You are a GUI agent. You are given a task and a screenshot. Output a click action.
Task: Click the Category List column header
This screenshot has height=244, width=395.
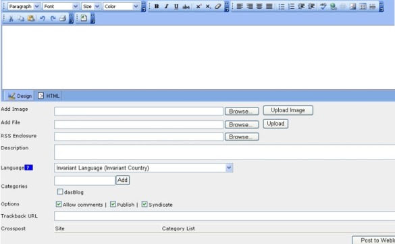(178, 228)
